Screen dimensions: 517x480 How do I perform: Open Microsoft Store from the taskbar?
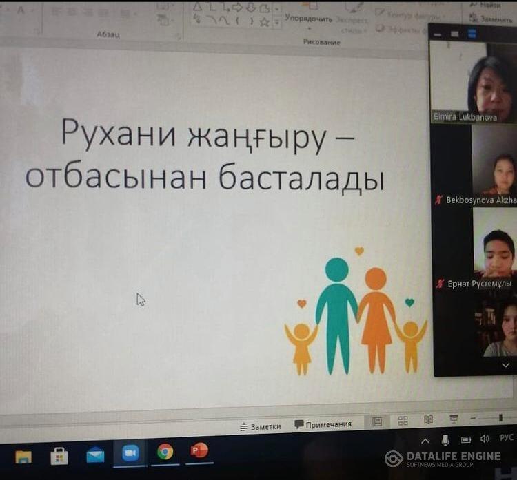tap(59, 457)
